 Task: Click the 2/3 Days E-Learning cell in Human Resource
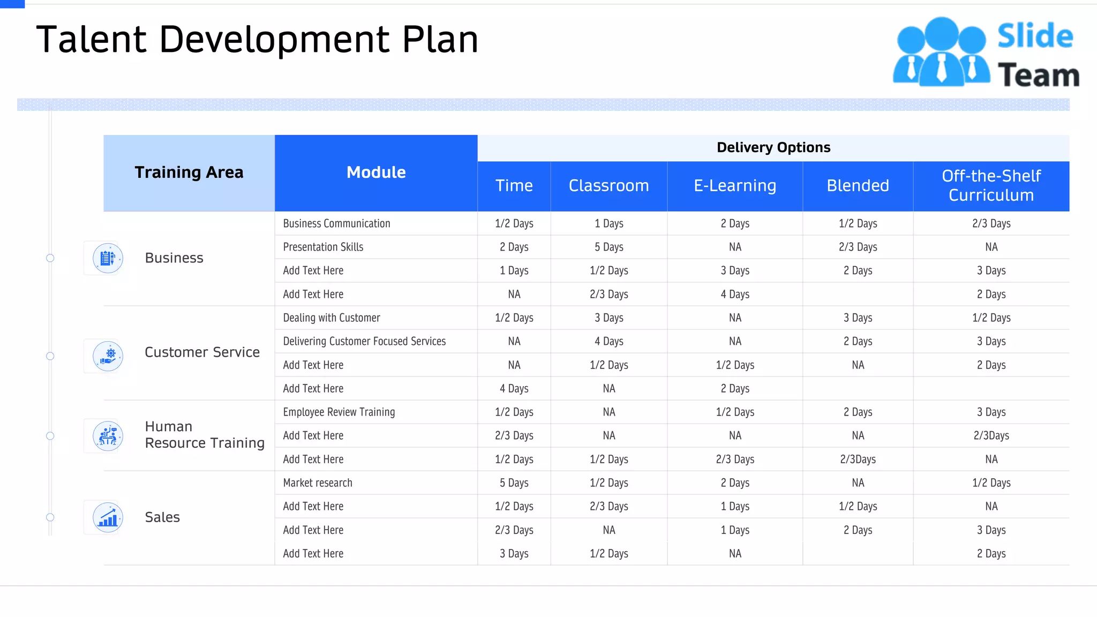(735, 460)
